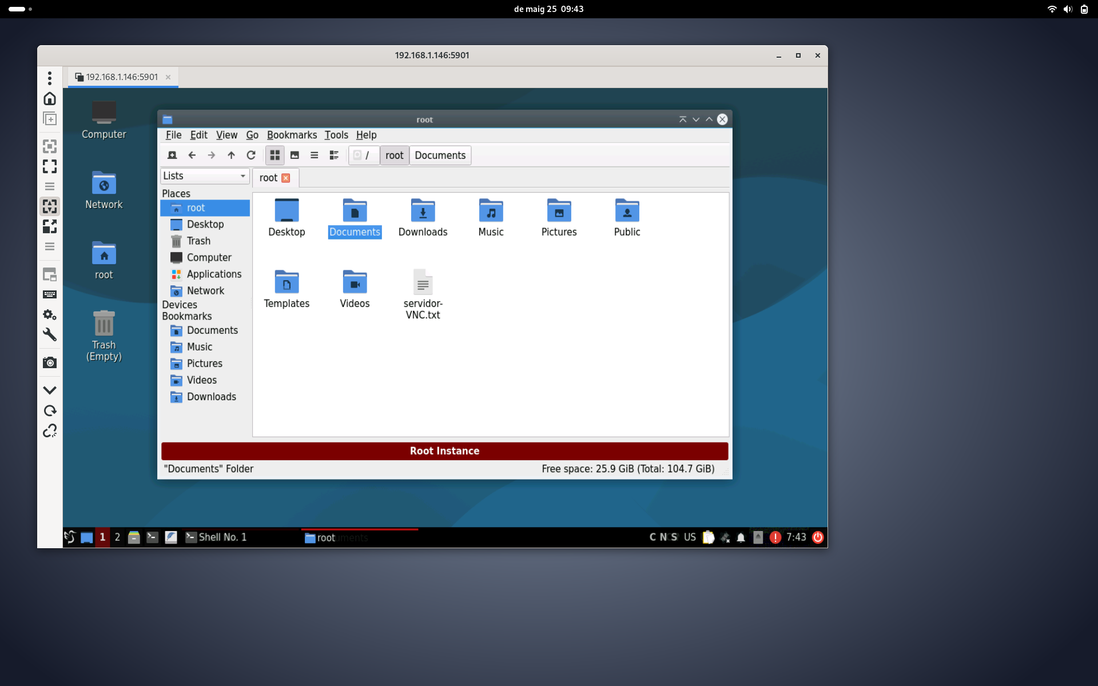The image size is (1098, 686).
Task: Switch to compact view toolbar button
Action: click(x=314, y=155)
